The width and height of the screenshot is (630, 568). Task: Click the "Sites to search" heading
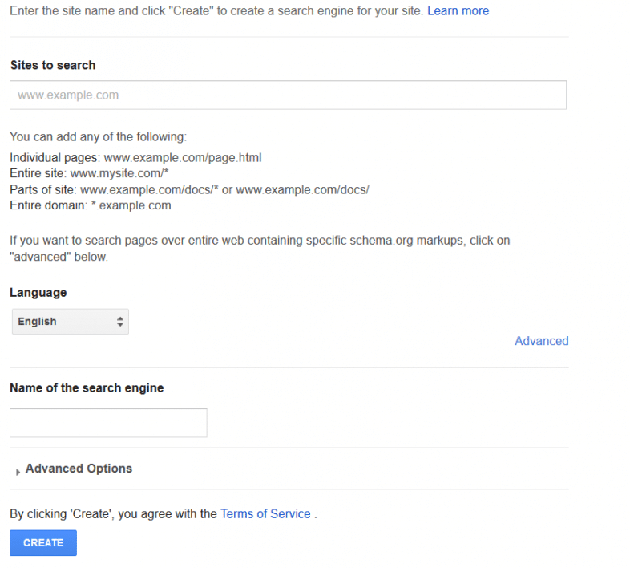pos(53,65)
